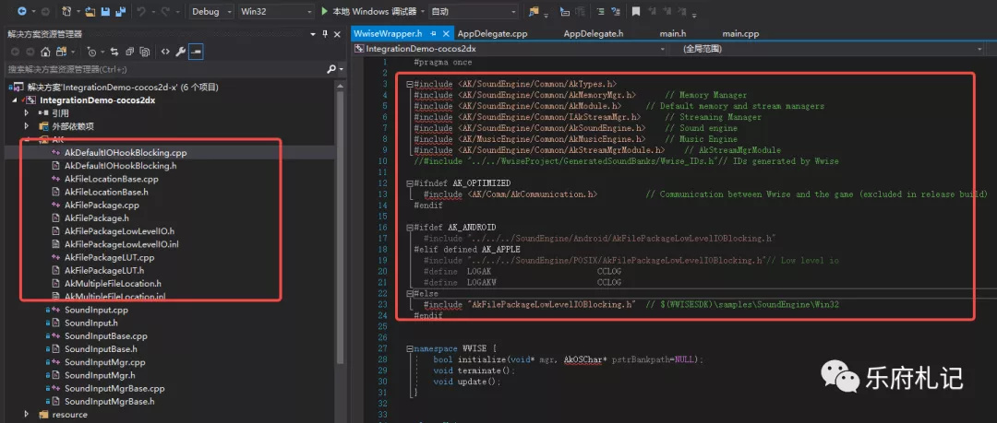Open Properties with the wrench icon

pyautogui.click(x=181, y=53)
